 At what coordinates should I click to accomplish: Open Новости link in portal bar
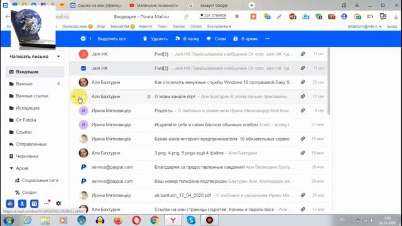[x=145, y=26]
